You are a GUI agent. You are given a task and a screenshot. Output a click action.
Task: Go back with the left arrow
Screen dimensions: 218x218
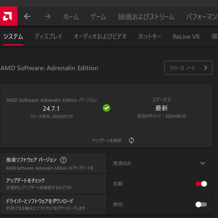click(27, 16)
